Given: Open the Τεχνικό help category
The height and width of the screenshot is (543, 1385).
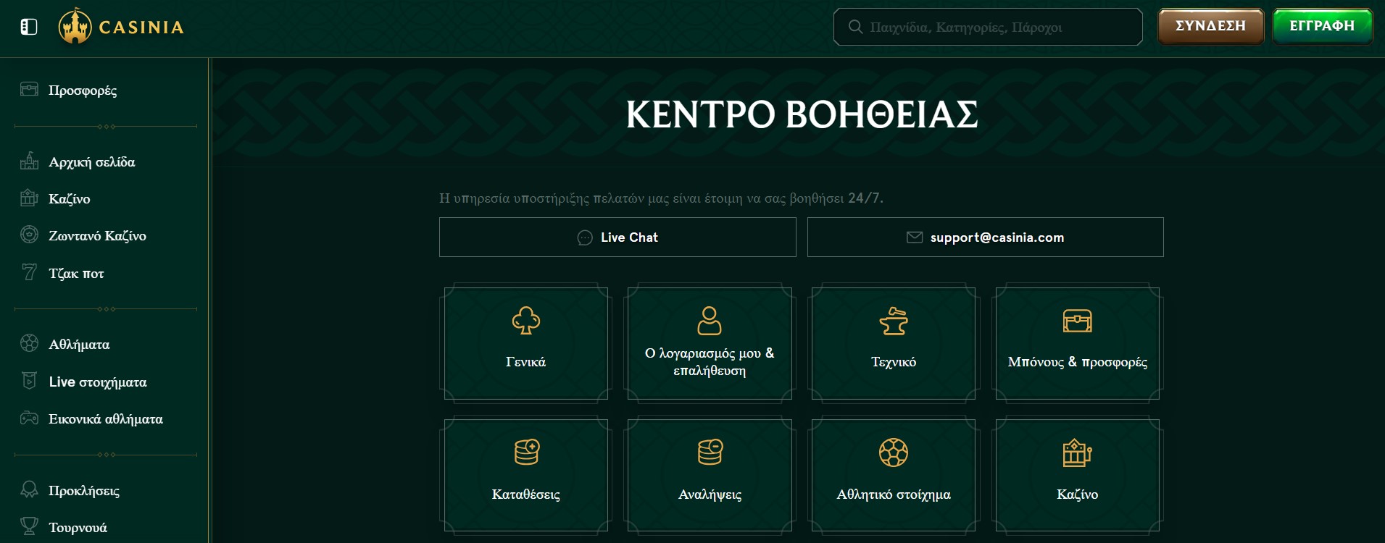Looking at the screenshot, I should pos(894,342).
